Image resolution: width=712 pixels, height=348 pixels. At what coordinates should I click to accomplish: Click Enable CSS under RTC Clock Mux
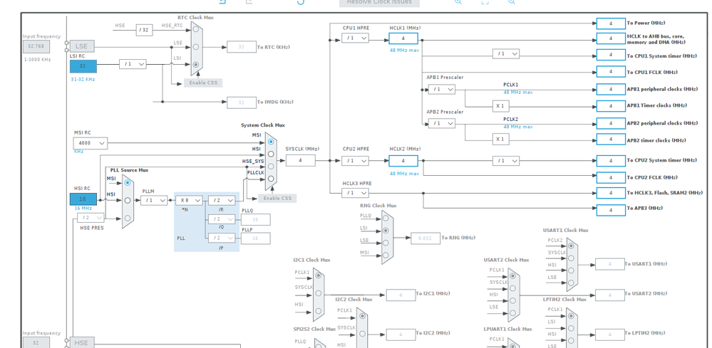[x=203, y=83]
